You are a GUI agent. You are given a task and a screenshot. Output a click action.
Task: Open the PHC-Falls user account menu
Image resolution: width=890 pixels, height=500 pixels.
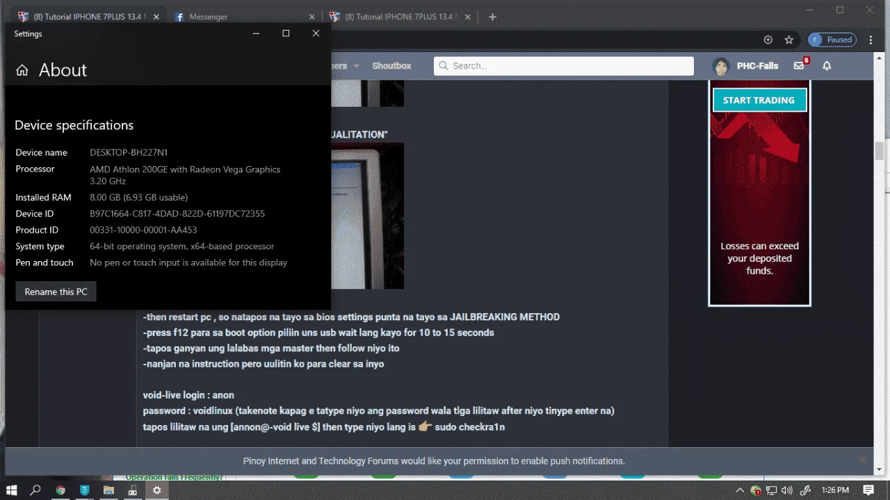(757, 66)
